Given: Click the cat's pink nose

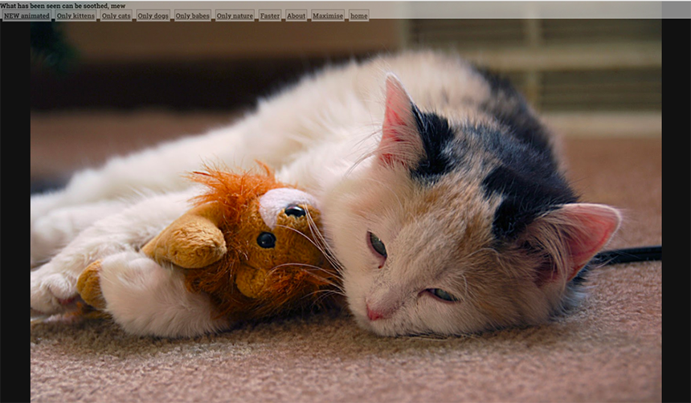Looking at the screenshot, I should point(375,313).
